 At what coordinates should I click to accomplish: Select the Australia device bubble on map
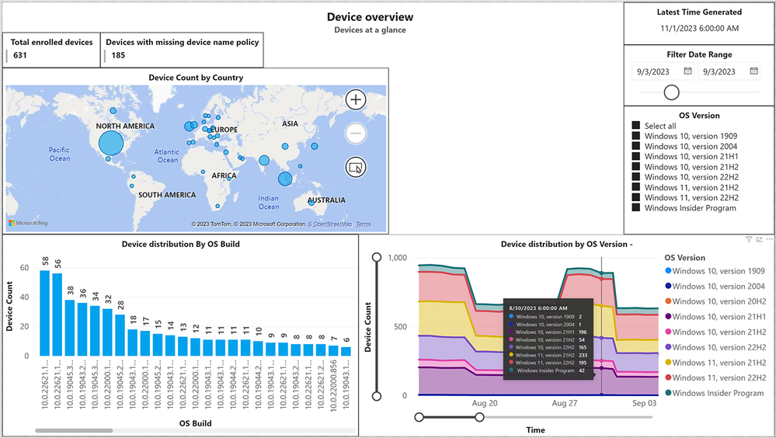311,203
